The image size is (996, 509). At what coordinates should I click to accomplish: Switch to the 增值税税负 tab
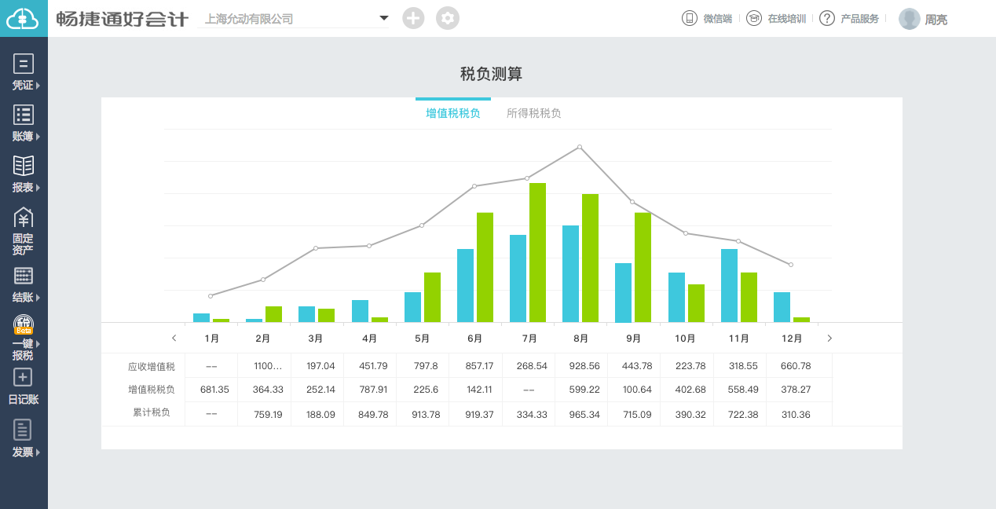pyautogui.click(x=453, y=113)
